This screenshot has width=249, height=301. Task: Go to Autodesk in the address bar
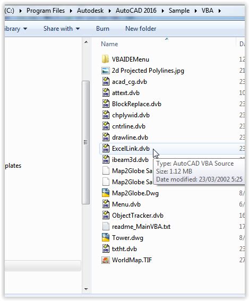click(x=90, y=11)
